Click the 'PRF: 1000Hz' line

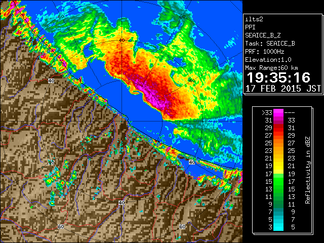coord(265,52)
